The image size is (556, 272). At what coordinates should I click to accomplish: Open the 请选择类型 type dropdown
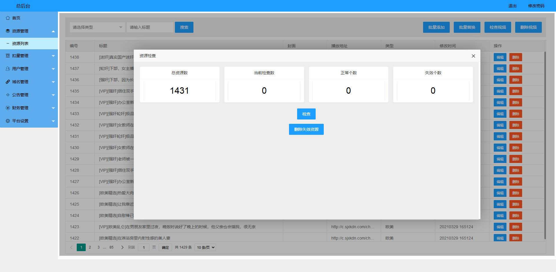(97, 27)
